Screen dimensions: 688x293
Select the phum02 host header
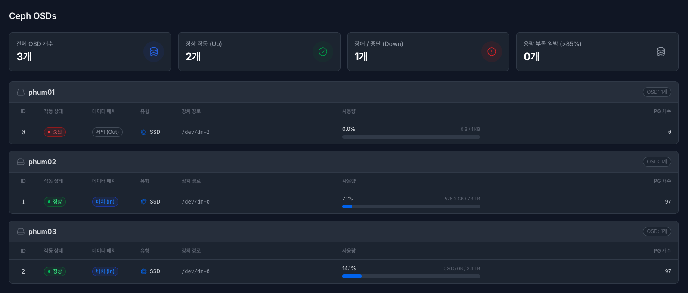click(42, 162)
